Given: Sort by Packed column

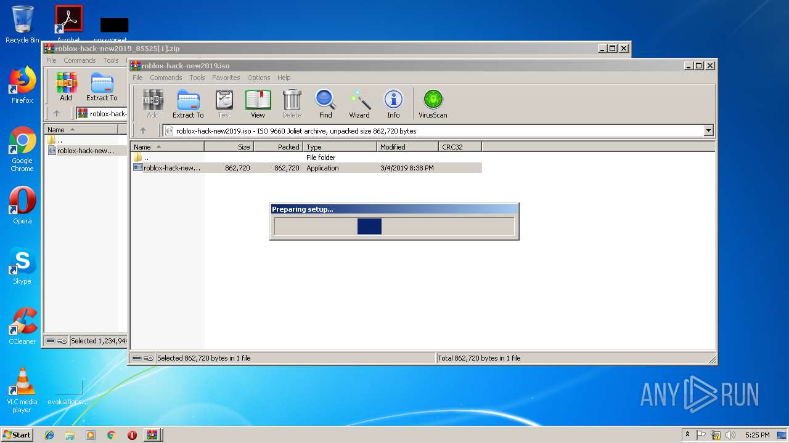Looking at the screenshot, I should click(x=279, y=147).
